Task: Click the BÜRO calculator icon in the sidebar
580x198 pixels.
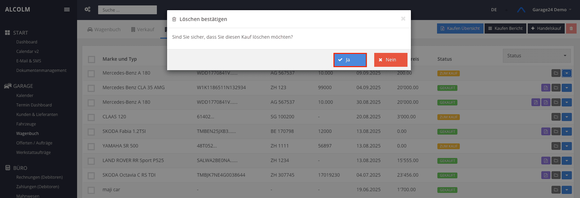Action: 8,168
